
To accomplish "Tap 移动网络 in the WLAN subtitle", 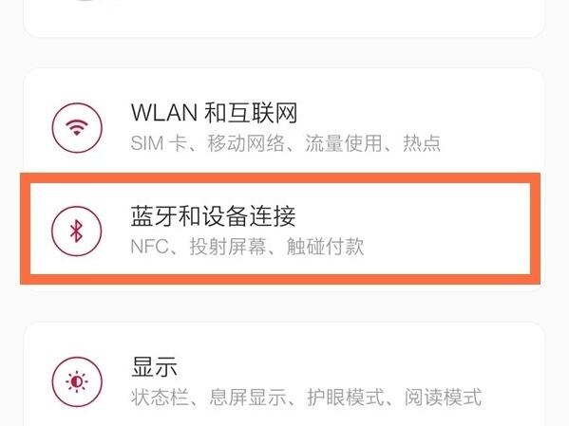I will [x=246, y=143].
